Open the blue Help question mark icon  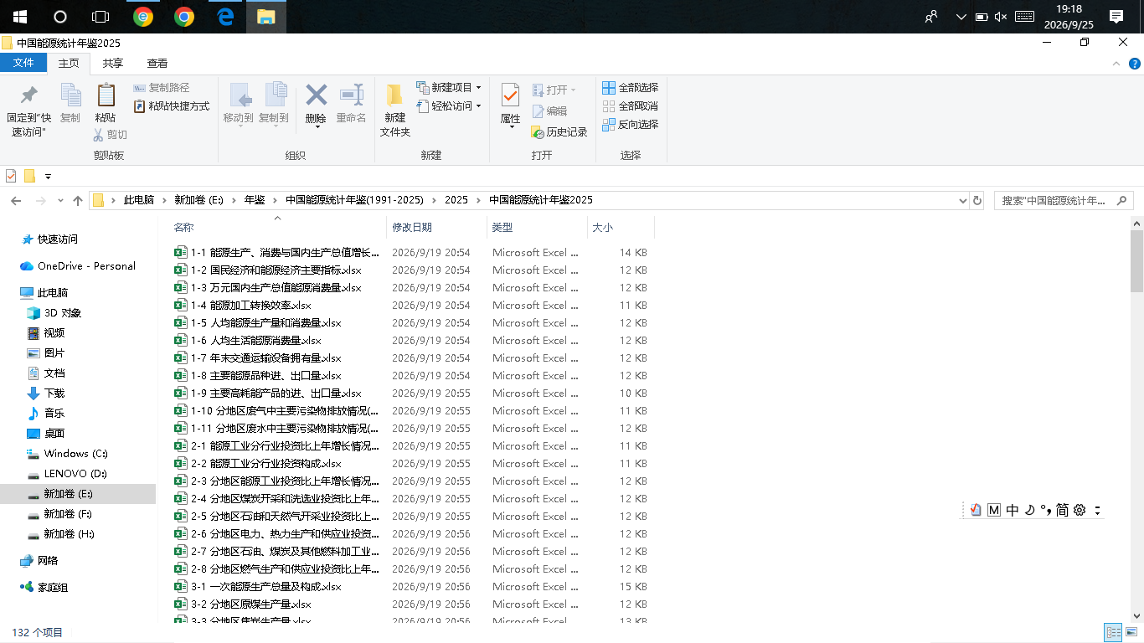[x=1134, y=64]
